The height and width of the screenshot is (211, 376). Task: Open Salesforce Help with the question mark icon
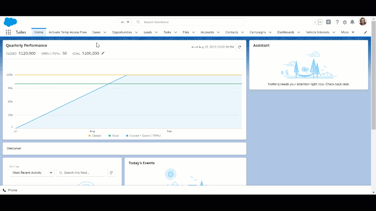[337, 22]
